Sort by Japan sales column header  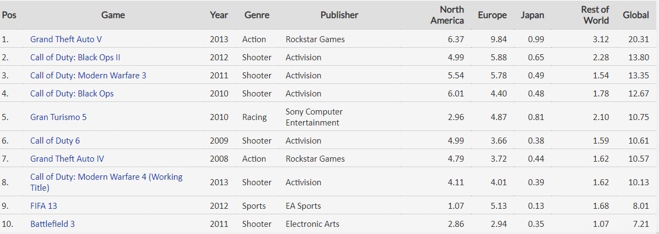coord(532,15)
